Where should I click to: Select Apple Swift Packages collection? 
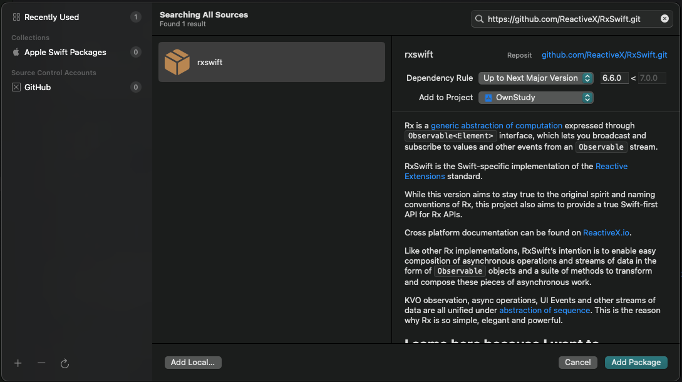pyautogui.click(x=65, y=53)
